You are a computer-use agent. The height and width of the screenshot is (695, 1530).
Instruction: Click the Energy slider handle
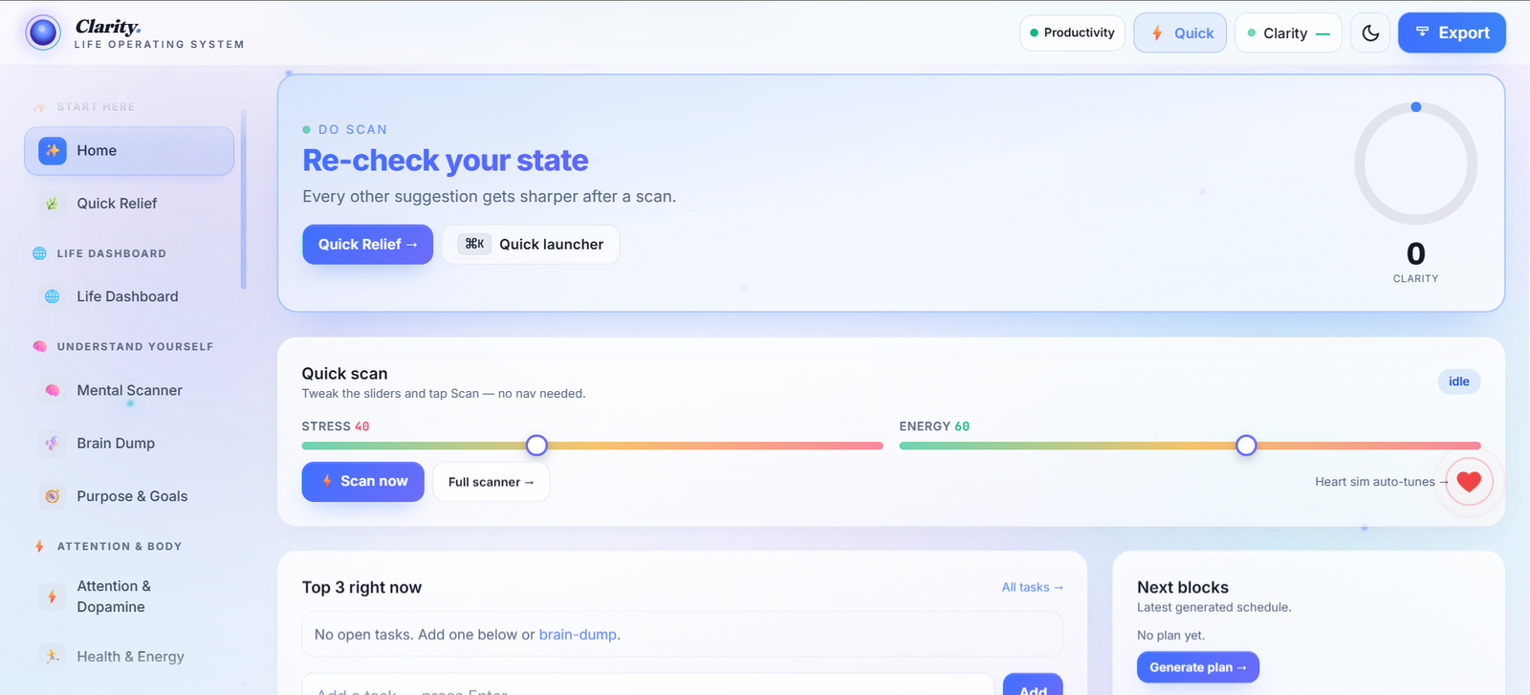click(1246, 445)
